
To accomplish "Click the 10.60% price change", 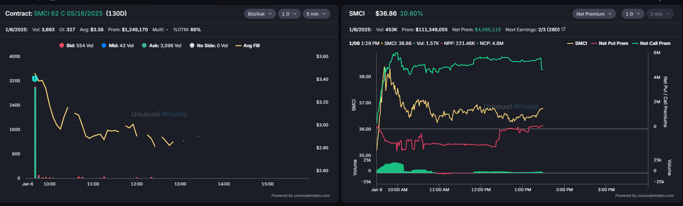I will (x=411, y=13).
